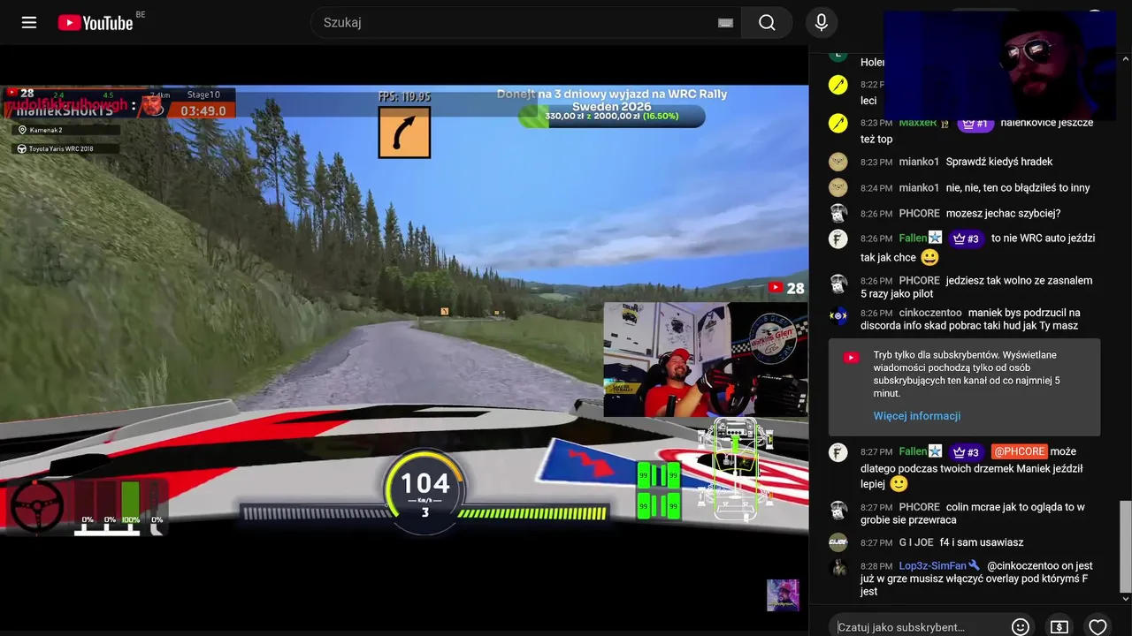Click mianko1 avatar beside 'Sprawdź kiedyś hradek'

(838, 162)
